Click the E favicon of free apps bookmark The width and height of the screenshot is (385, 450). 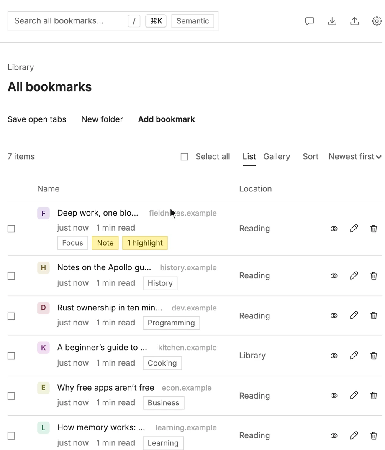[44, 388]
